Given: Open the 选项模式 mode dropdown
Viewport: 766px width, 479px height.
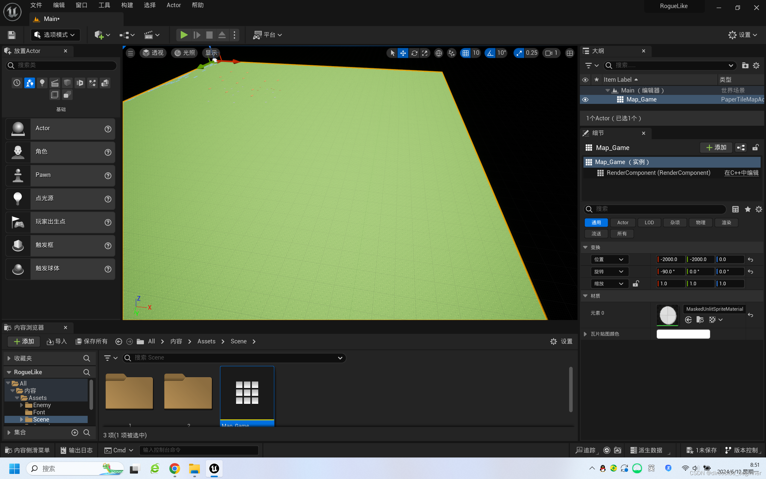Looking at the screenshot, I should [x=55, y=35].
